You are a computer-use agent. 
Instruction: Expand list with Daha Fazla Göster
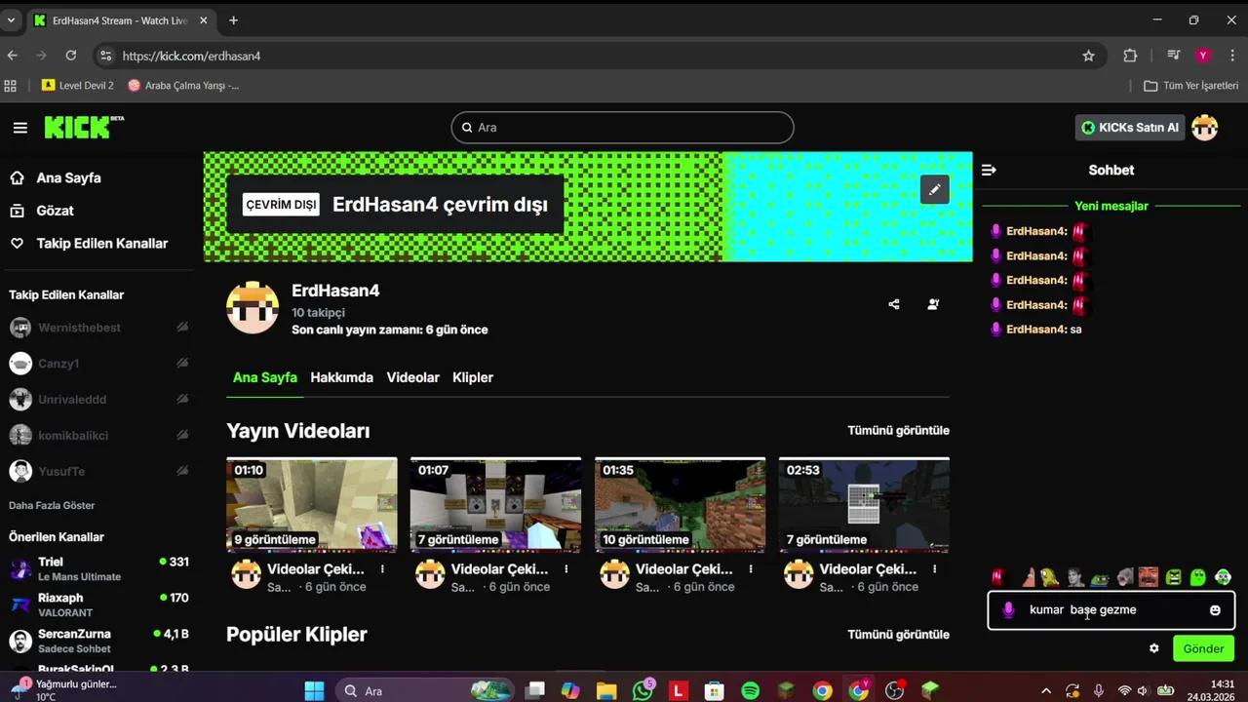pyautogui.click(x=52, y=505)
